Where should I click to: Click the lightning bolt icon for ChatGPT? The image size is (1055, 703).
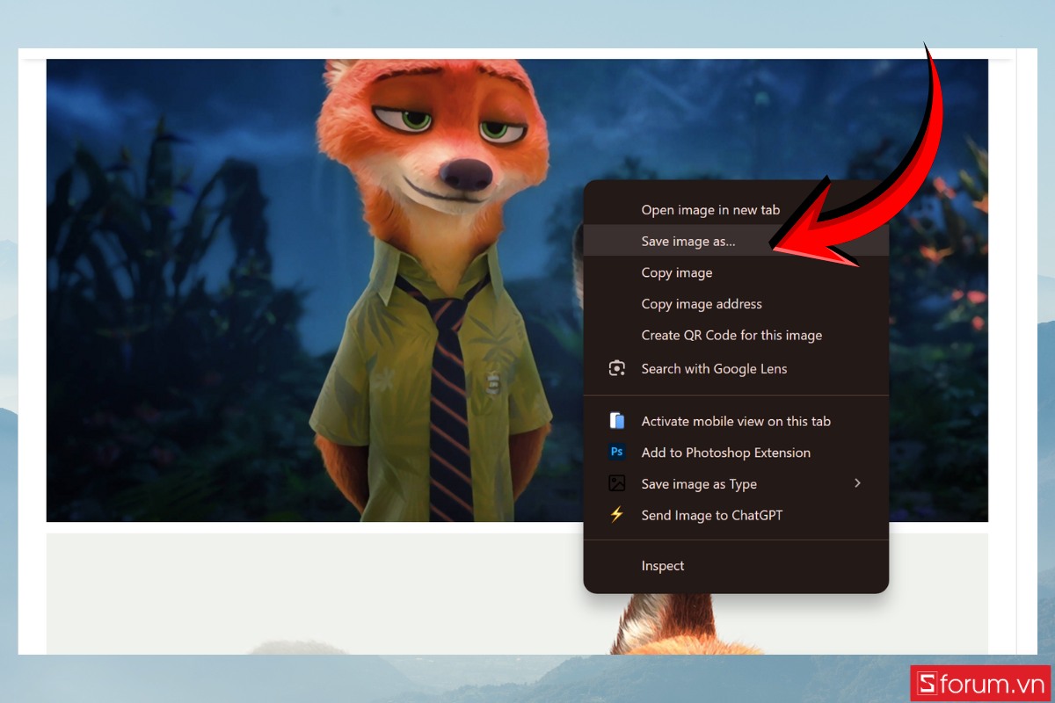pos(618,515)
